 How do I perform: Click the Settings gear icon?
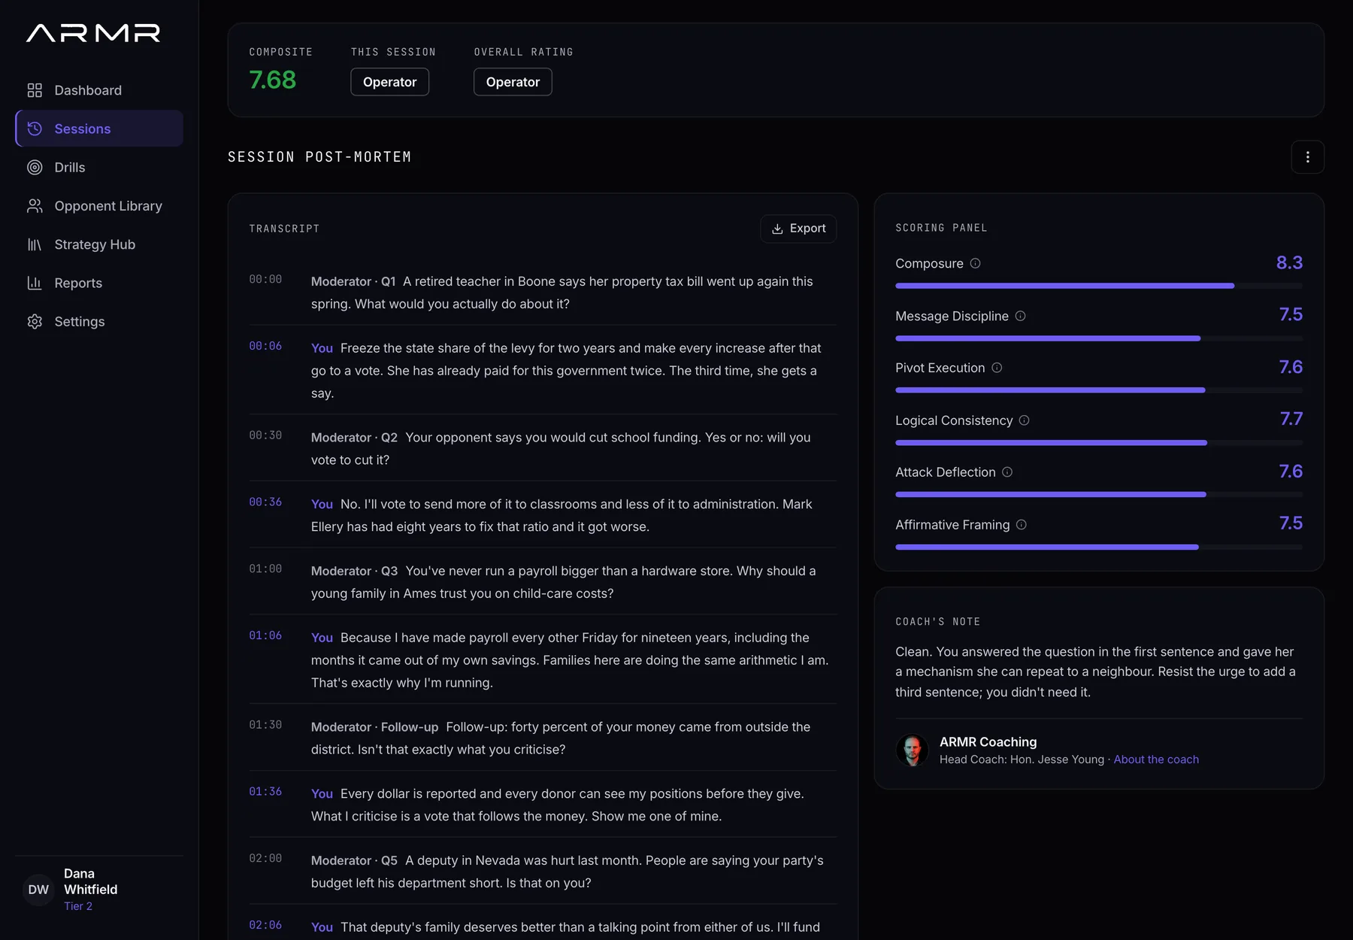[x=35, y=321]
